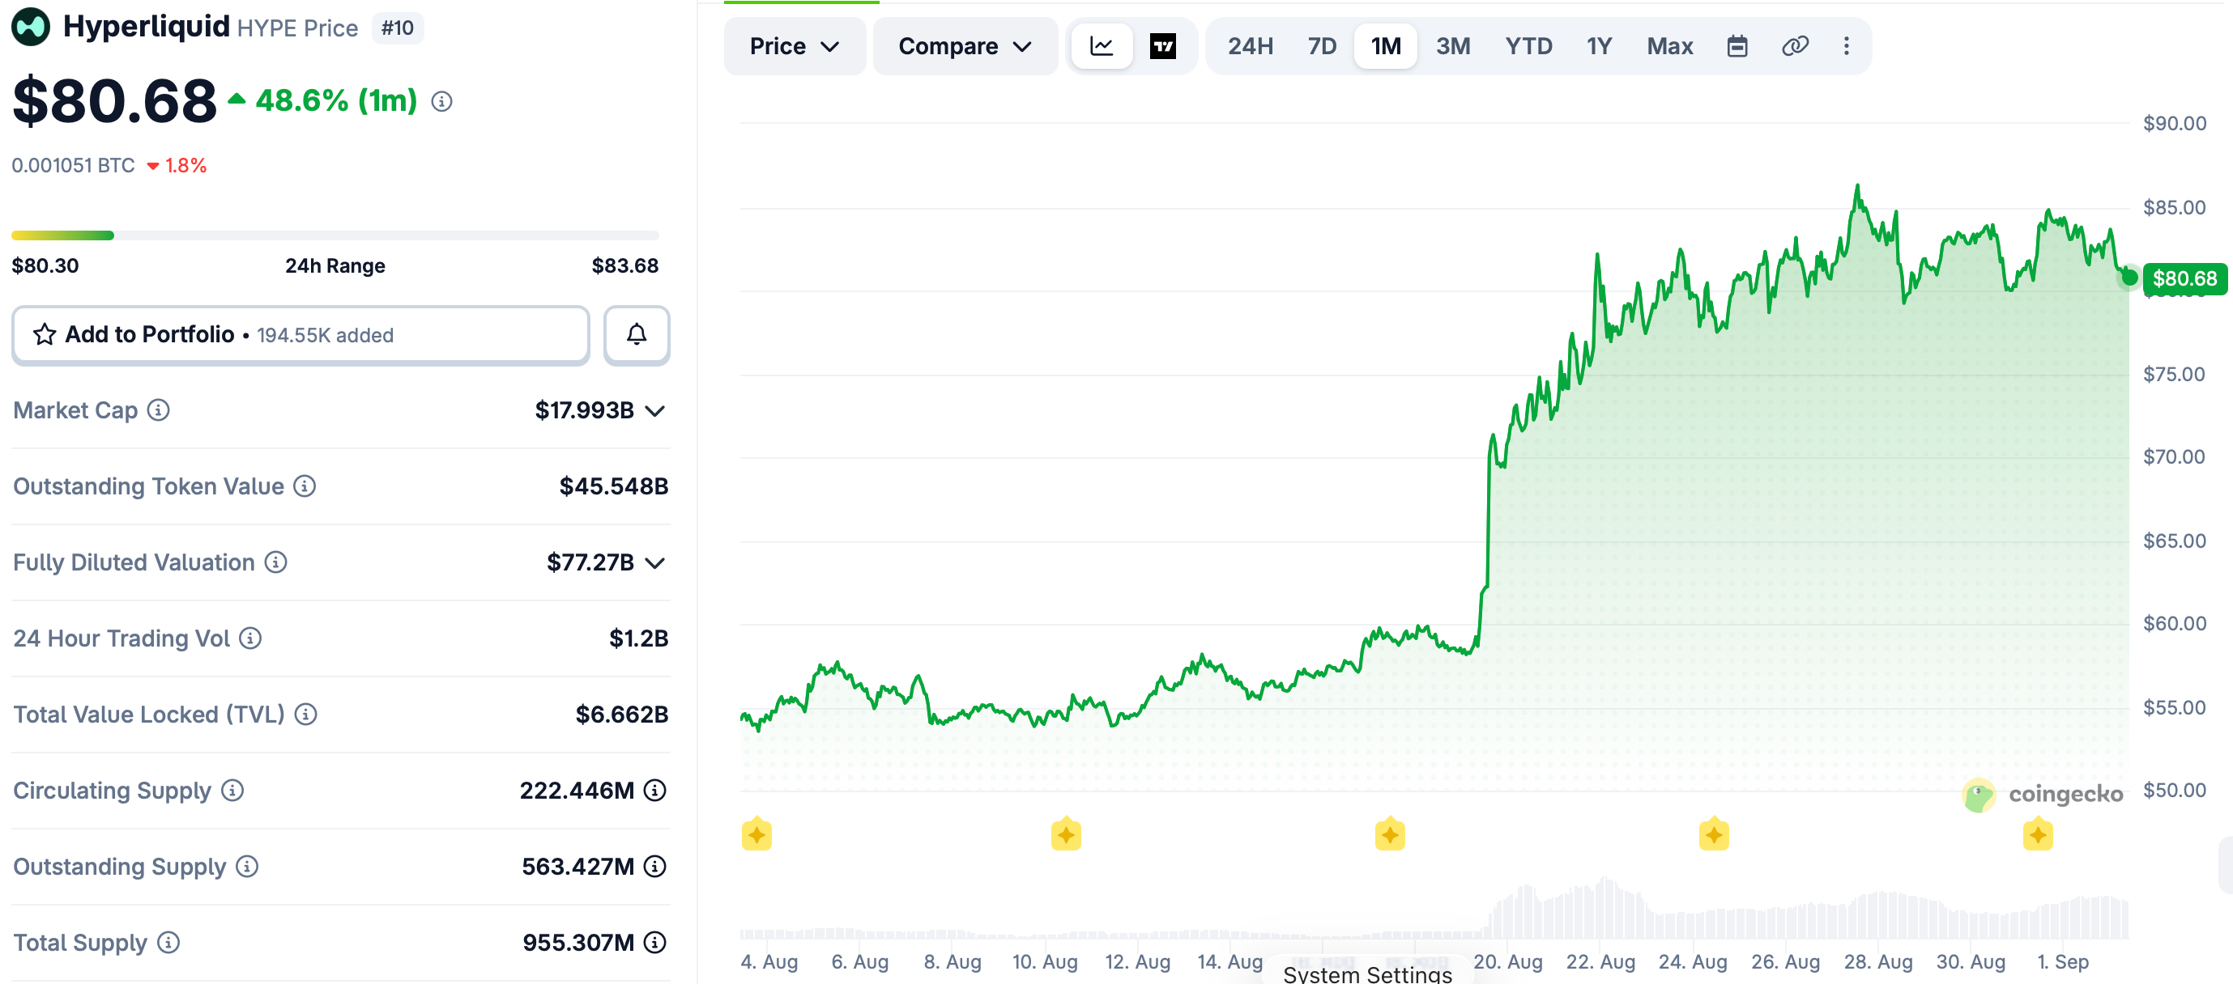This screenshot has height=984, width=2233.
Task: Open the Compare dropdown
Action: coord(965,46)
